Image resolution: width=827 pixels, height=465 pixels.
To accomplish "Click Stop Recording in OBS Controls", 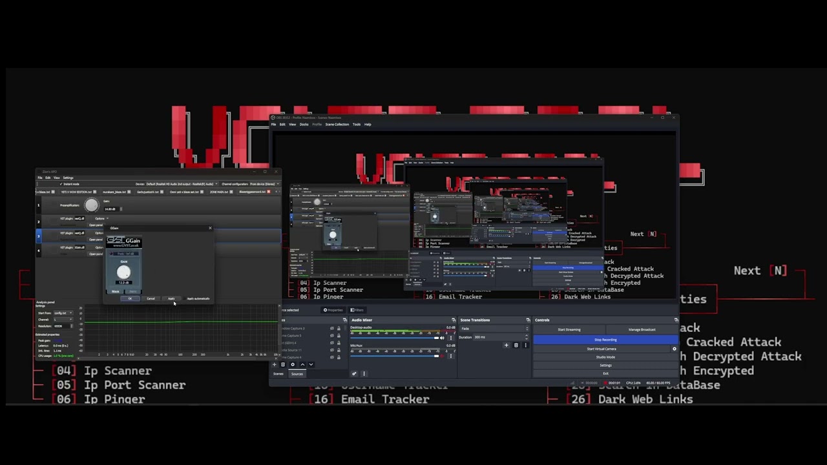I will coord(605,340).
